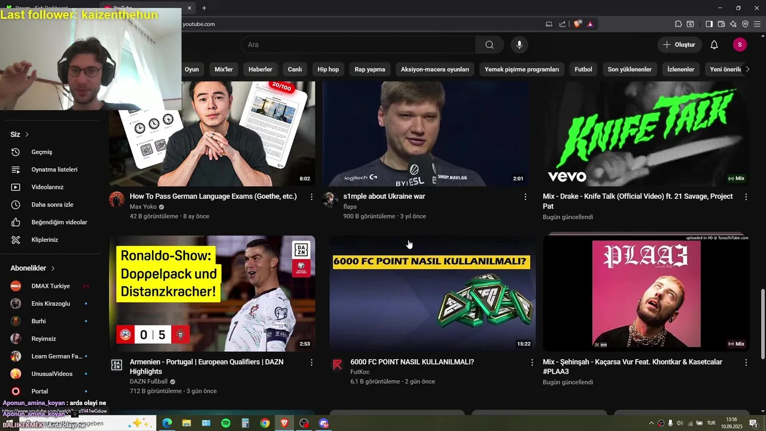Viewport: 766px width, 431px height.
Task: Open Spotify from the taskbar
Action: click(x=226, y=423)
